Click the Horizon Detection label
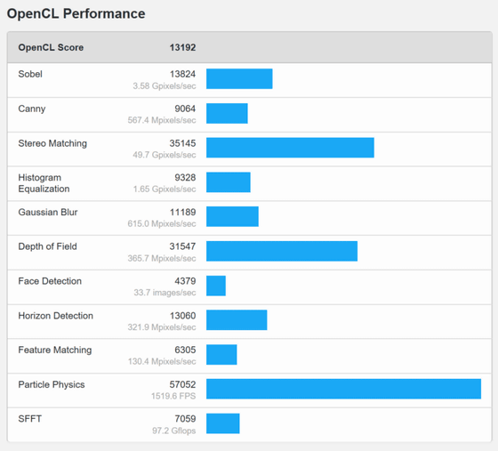Image resolution: width=498 pixels, height=451 pixels. (x=55, y=316)
